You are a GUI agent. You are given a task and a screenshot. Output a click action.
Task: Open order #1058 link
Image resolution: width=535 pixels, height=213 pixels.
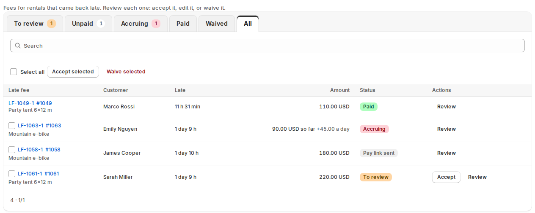pos(53,149)
